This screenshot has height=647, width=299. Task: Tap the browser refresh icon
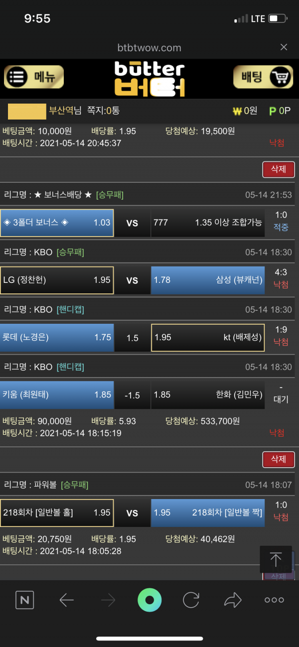click(x=191, y=600)
